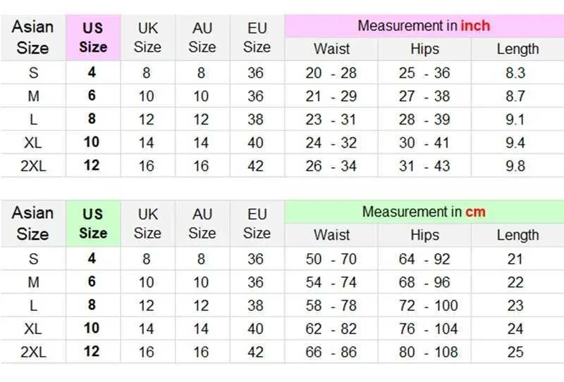564x382 pixels.
Task: Click the green US Size header cell
Action: click(93, 224)
